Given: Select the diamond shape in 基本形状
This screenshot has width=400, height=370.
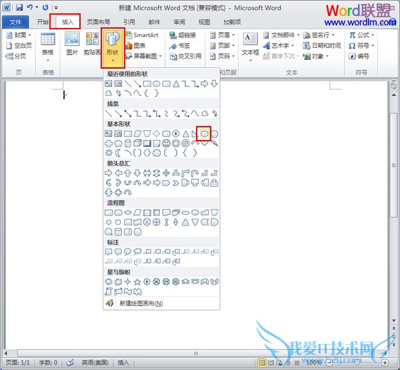Looking at the screenshot, I should coord(157,133).
